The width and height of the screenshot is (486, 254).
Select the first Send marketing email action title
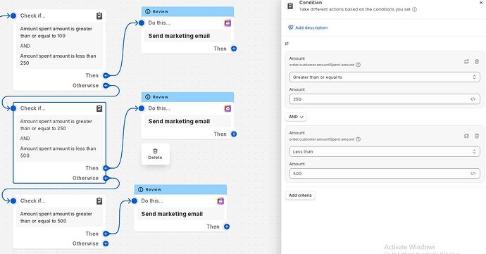click(x=179, y=36)
